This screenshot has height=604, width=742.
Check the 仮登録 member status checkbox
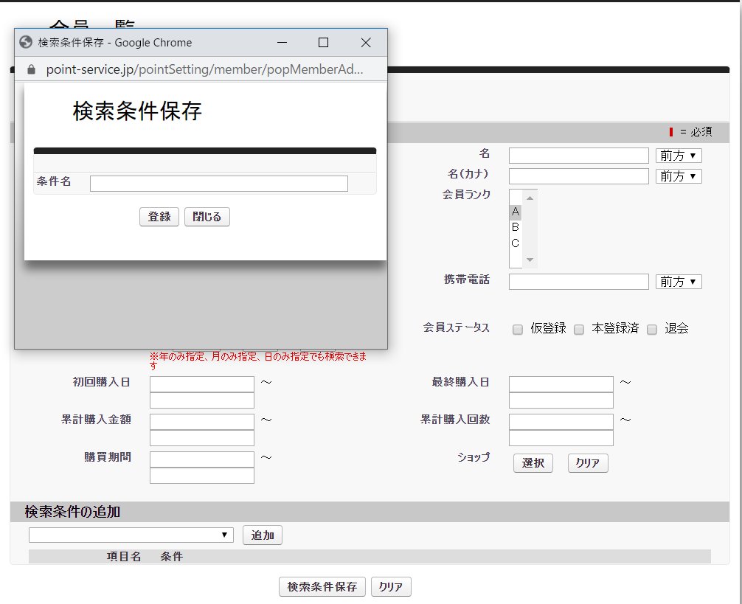click(x=518, y=330)
